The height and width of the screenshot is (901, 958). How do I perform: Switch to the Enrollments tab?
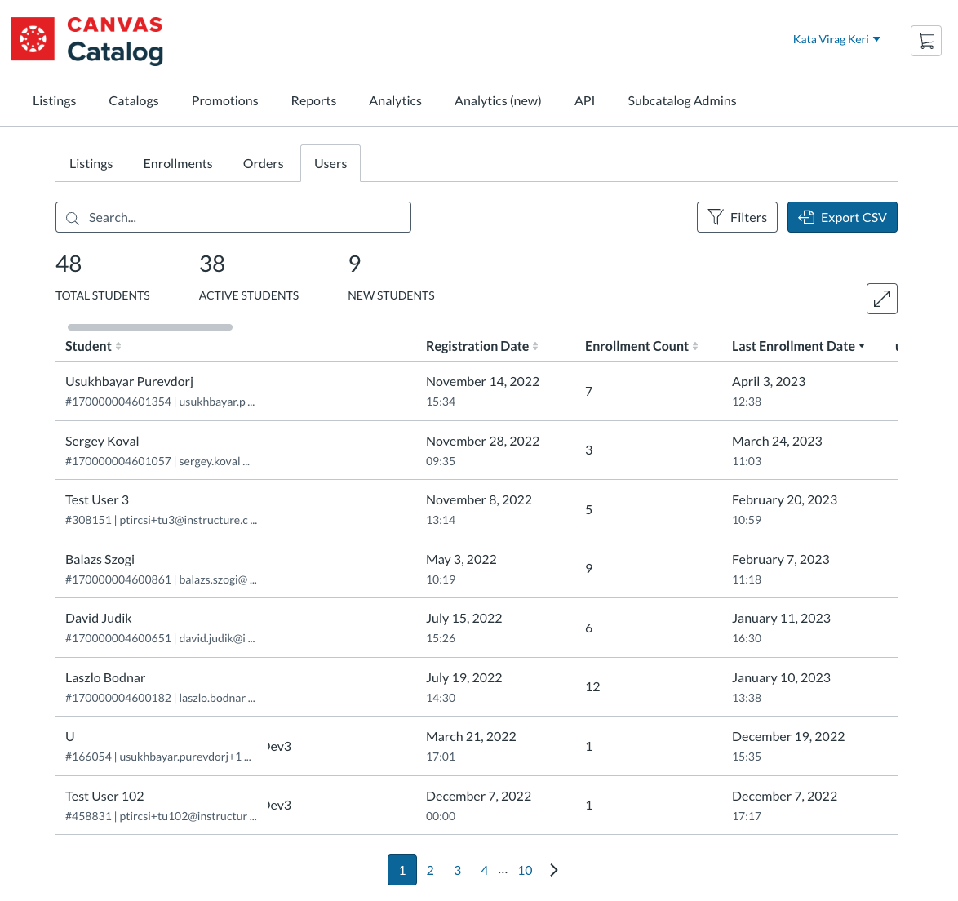[x=178, y=164]
